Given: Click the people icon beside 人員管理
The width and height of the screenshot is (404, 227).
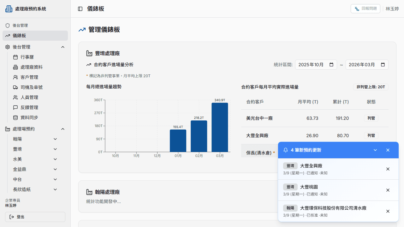Looking at the screenshot, I should (15, 97).
